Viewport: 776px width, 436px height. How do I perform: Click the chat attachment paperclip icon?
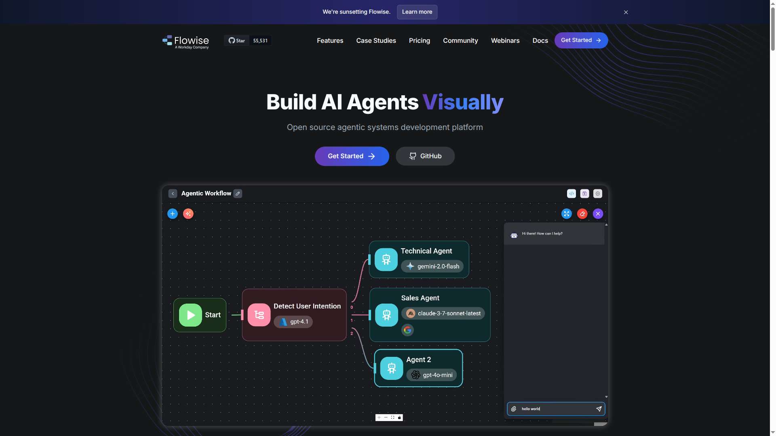tap(513, 409)
